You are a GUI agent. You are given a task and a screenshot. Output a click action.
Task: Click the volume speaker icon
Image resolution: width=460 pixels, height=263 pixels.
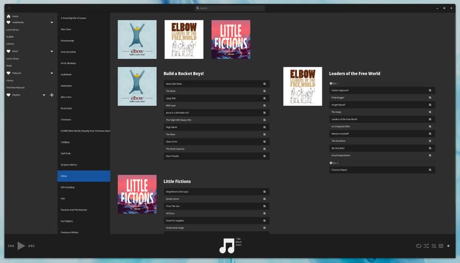pos(448,246)
